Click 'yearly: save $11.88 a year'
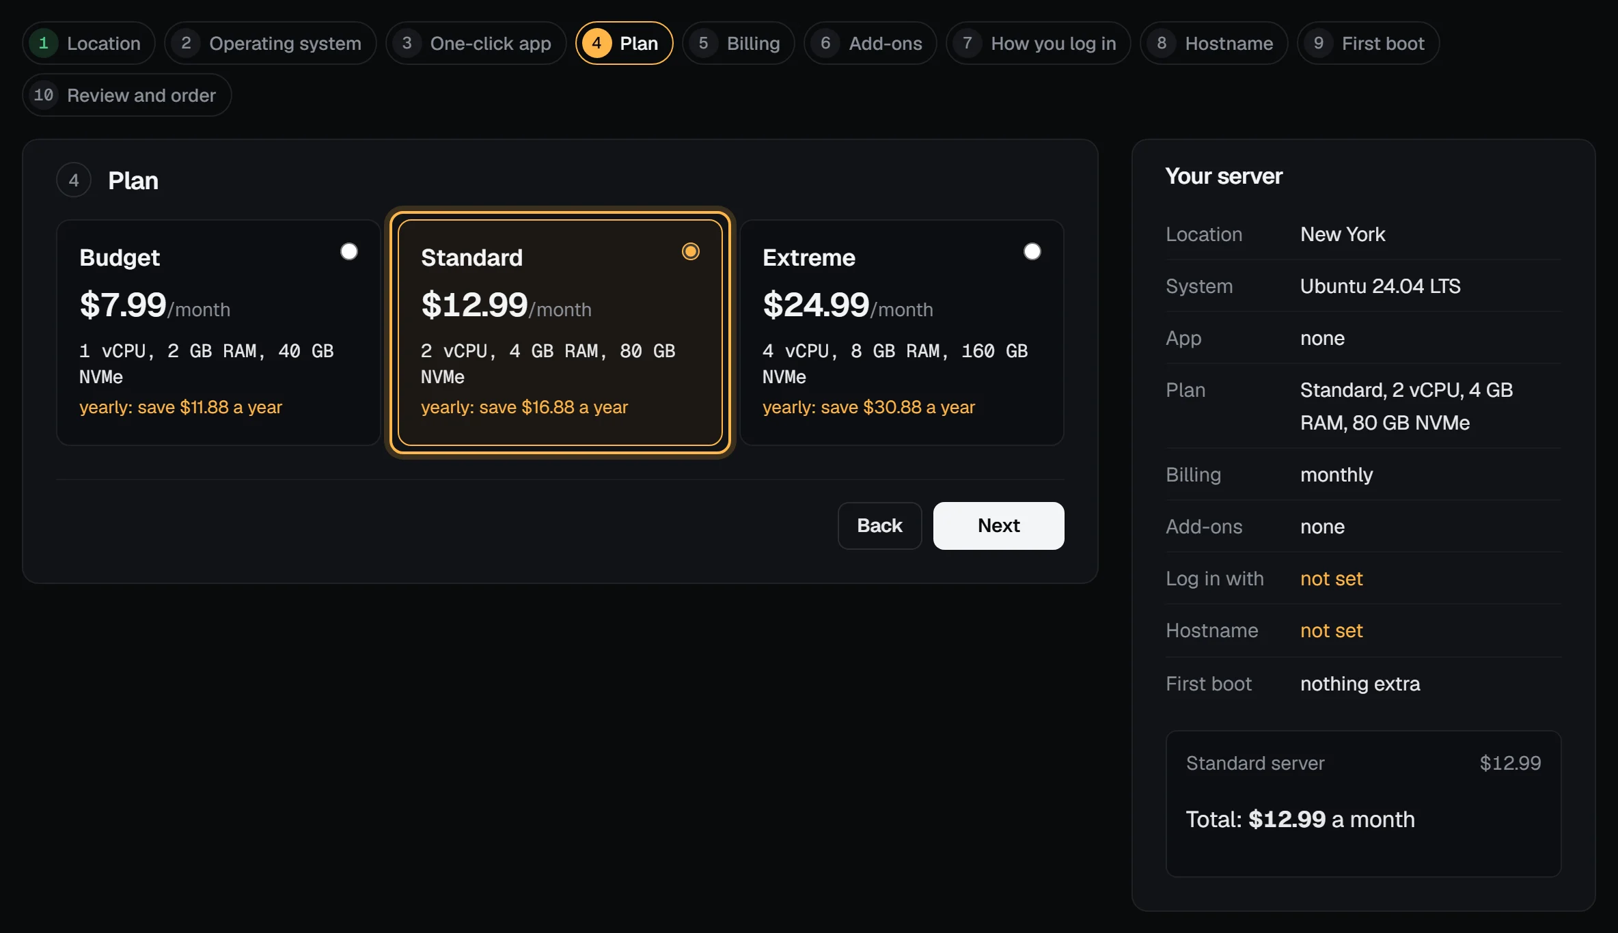The height and width of the screenshot is (933, 1618). click(x=180, y=407)
